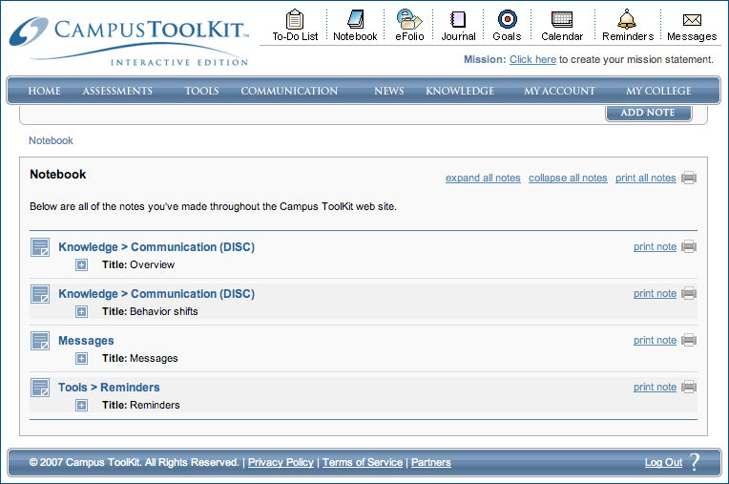The height and width of the screenshot is (484, 729).
Task: Go to the HOME menu
Action: (x=45, y=91)
